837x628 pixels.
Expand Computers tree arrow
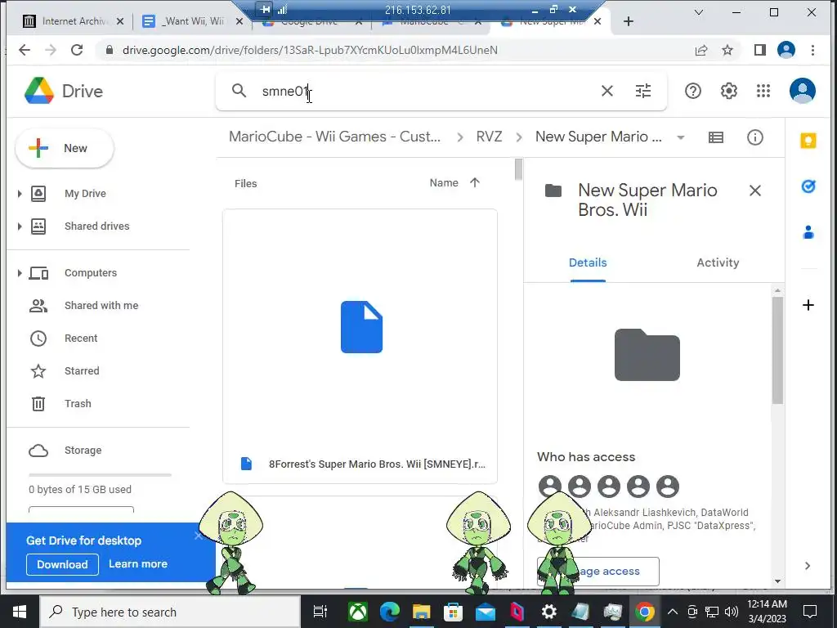coord(20,273)
